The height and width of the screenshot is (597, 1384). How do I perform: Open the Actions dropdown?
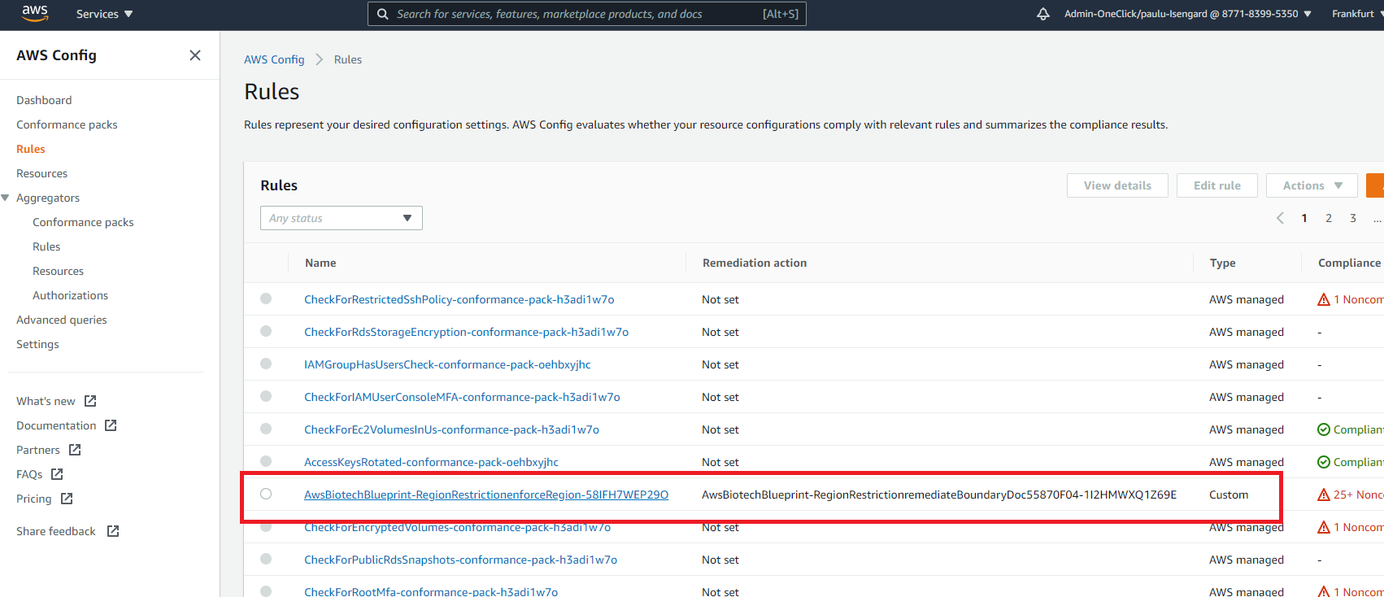pos(1312,185)
